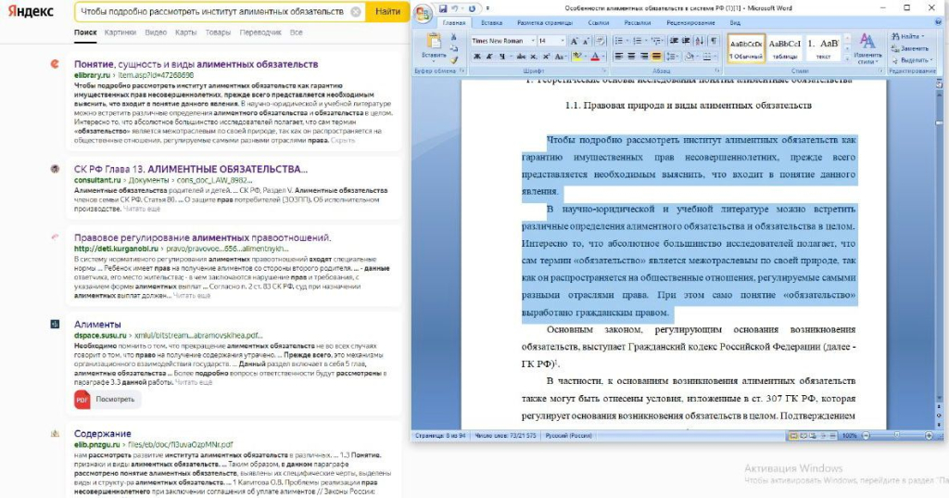
Task: Clear formatting in Word ribbon
Action: [x=601, y=41]
